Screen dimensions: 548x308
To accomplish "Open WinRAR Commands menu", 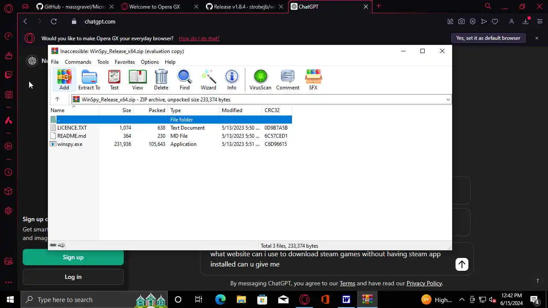I will [x=78, y=62].
